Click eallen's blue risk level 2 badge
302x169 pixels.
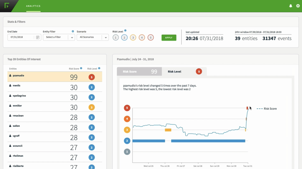click(92, 127)
